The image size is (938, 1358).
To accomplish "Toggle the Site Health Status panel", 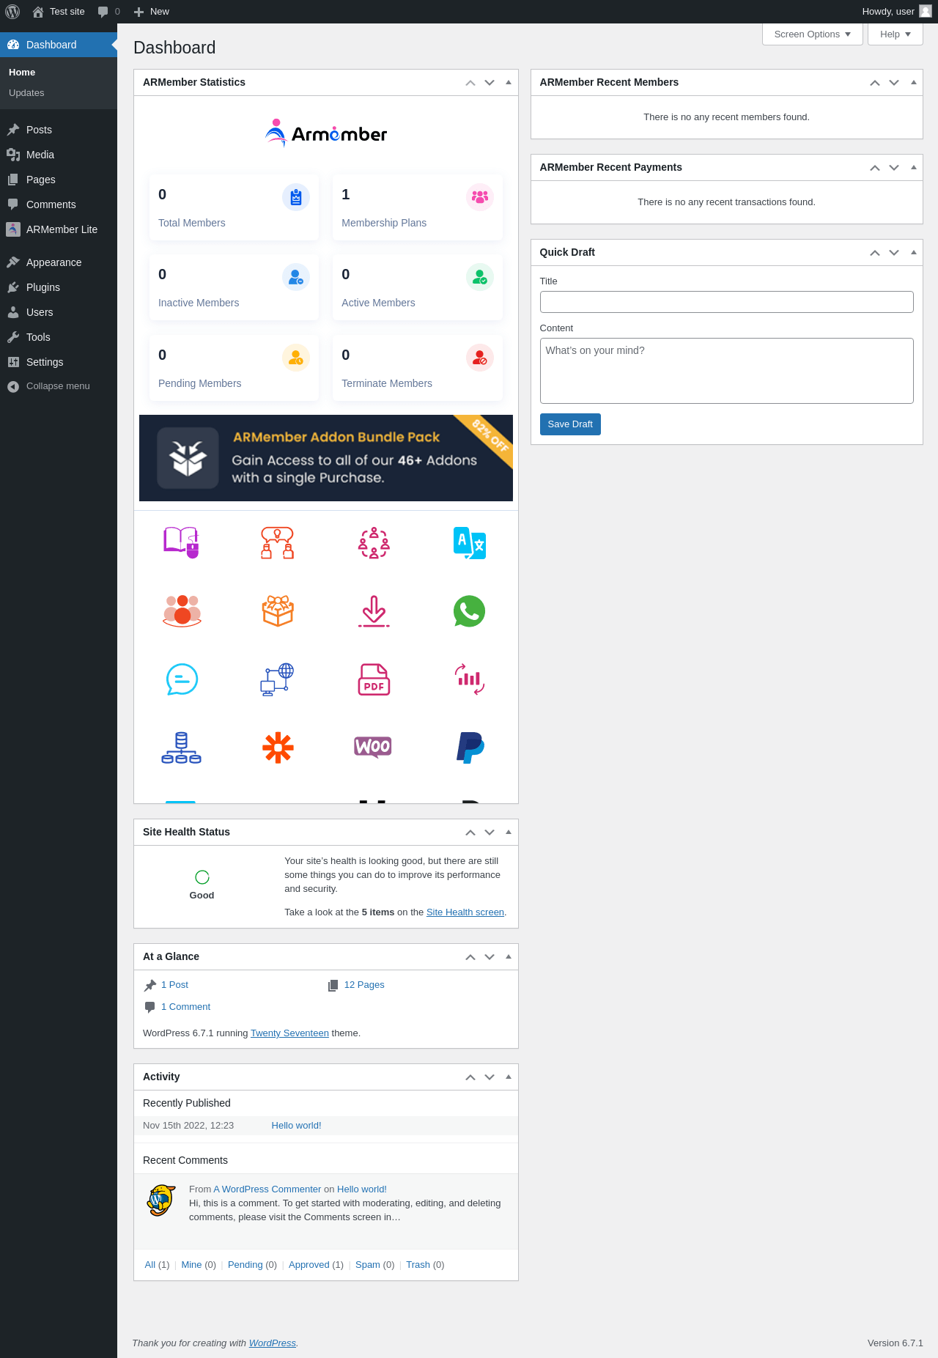I will (509, 832).
